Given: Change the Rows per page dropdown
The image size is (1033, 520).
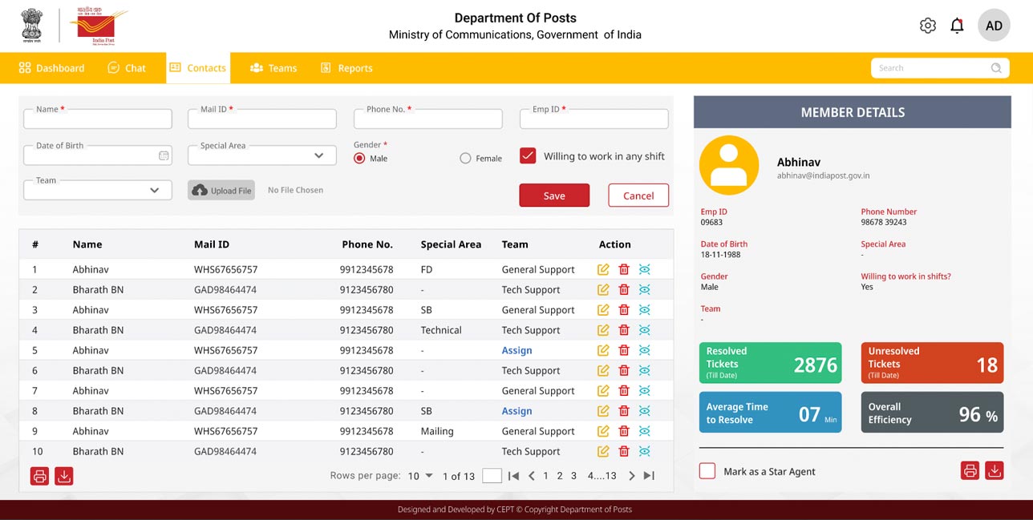Looking at the screenshot, I should (419, 476).
